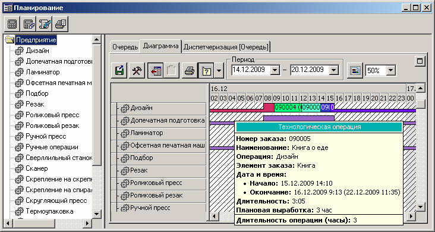The image size is (435, 232).
Task: Click the Роликовый пресс row in the diagram
Action: pos(159,183)
